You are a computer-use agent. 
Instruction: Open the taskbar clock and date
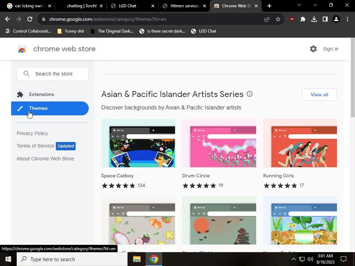click(x=325, y=259)
